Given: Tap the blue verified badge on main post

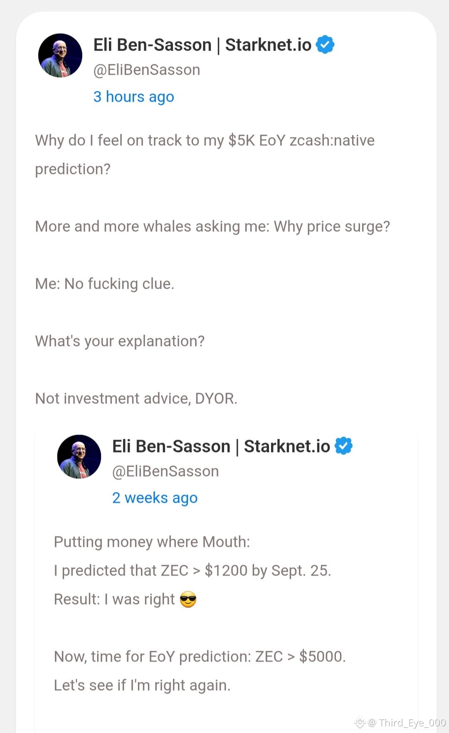Looking at the screenshot, I should (x=325, y=44).
